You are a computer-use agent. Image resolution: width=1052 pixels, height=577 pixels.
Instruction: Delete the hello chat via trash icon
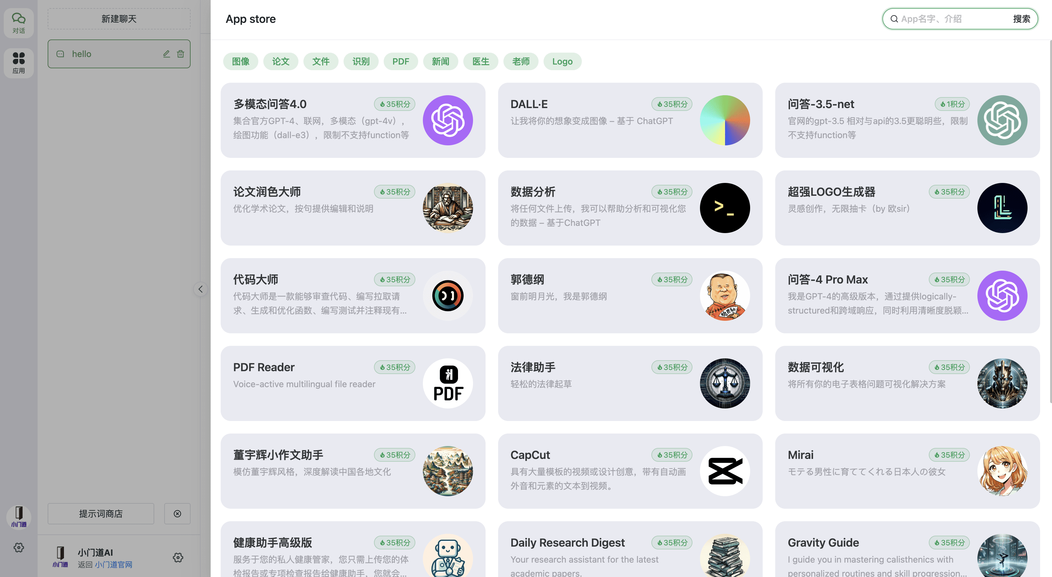click(x=181, y=54)
